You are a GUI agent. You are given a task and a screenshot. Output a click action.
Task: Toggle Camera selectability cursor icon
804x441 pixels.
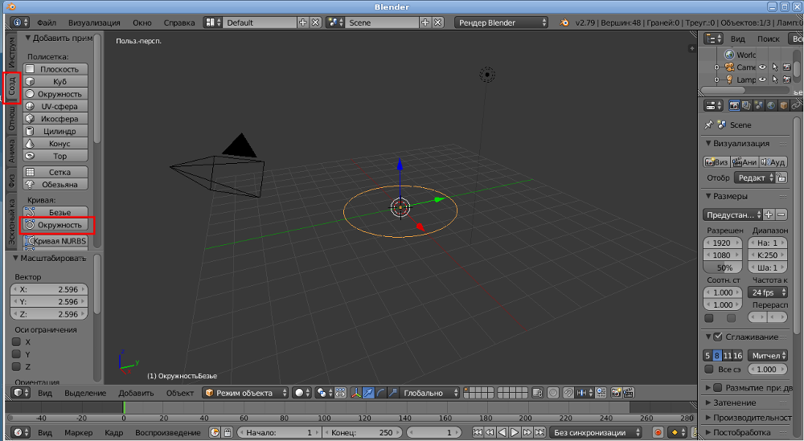coord(775,67)
